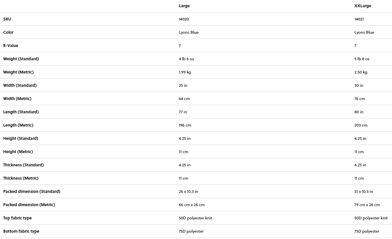Select the Width (Standard) label

20,85
